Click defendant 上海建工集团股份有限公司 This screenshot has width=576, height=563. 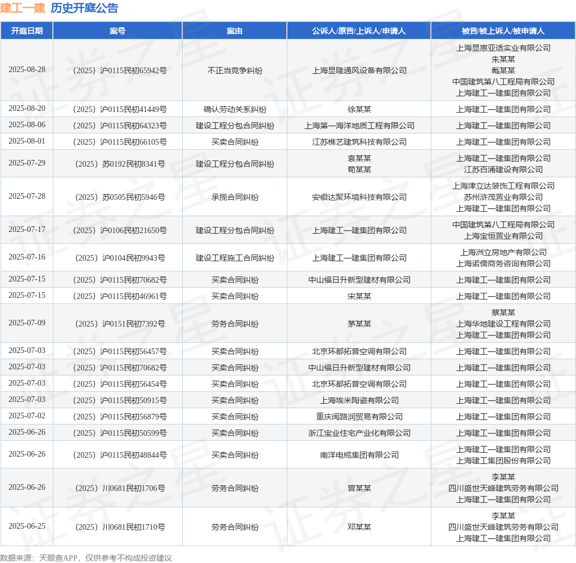pos(503,461)
